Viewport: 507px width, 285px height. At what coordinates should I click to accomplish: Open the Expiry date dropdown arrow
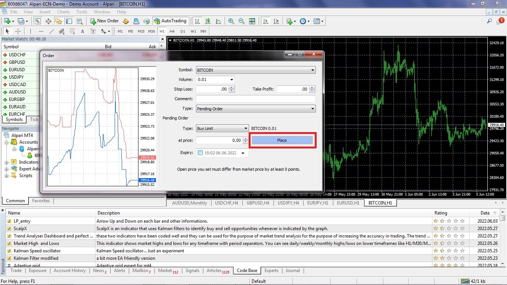click(x=243, y=153)
